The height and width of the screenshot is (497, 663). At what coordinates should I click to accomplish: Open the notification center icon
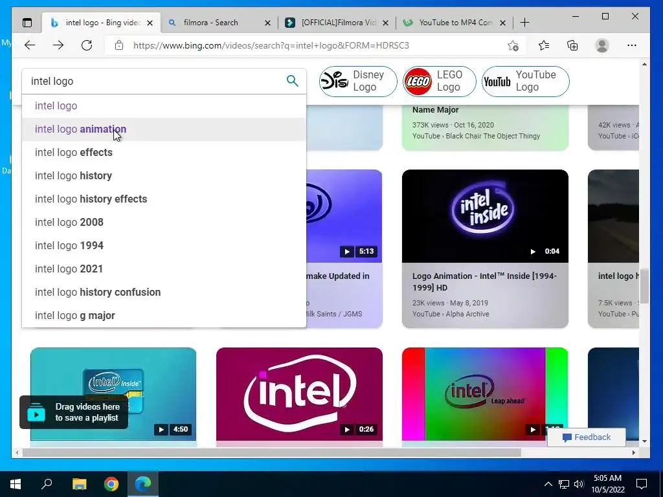point(642,484)
